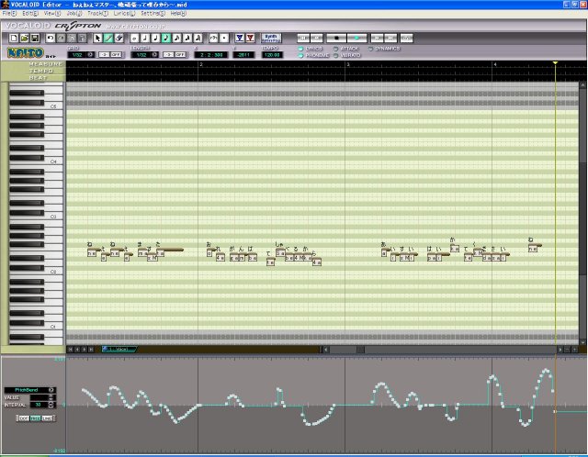Image resolution: width=588 pixels, height=457 pixels.
Task: Toggle the GRID triplet -3- button
Action: click(x=104, y=55)
